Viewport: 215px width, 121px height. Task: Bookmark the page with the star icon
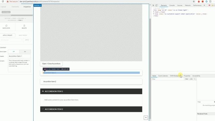tap(194, 1)
